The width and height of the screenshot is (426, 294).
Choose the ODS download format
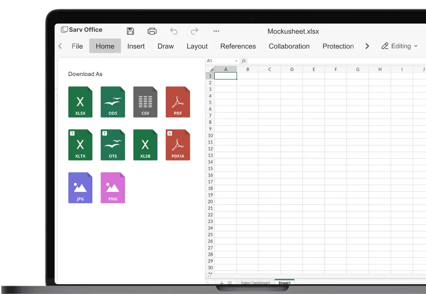[113, 102]
